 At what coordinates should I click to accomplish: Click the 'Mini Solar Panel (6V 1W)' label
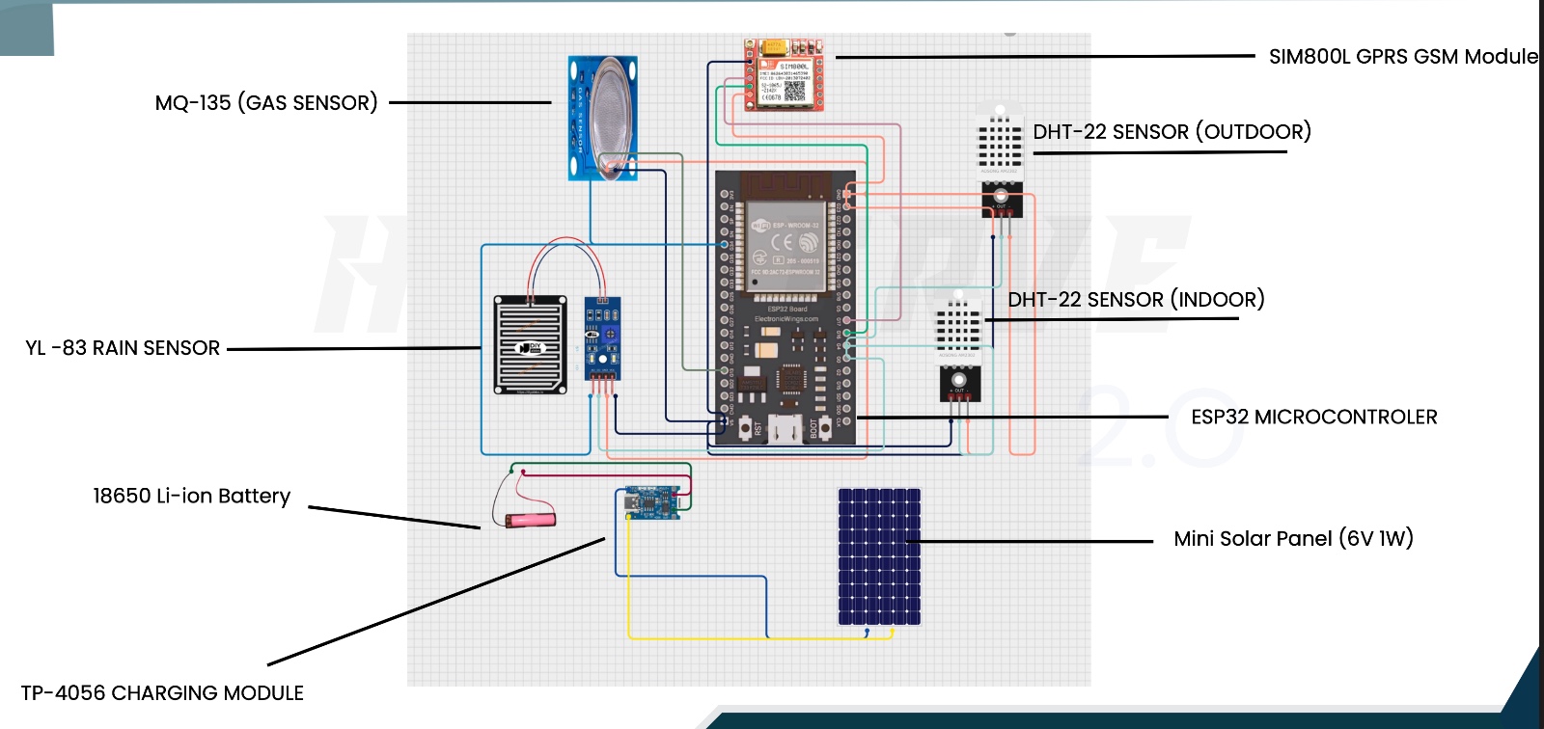coord(1294,539)
